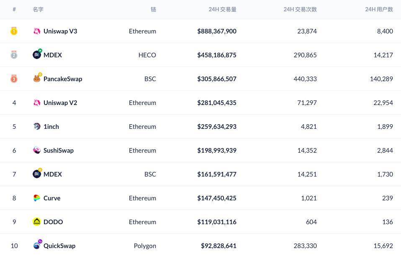Click the PancakeSwap bunny icon

37,79
